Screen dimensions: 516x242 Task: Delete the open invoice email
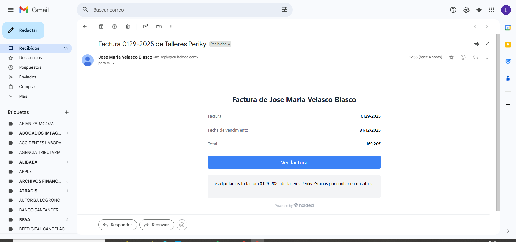click(128, 27)
